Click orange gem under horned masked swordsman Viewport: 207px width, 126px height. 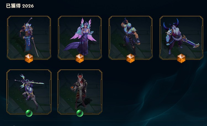[x=181, y=58]
